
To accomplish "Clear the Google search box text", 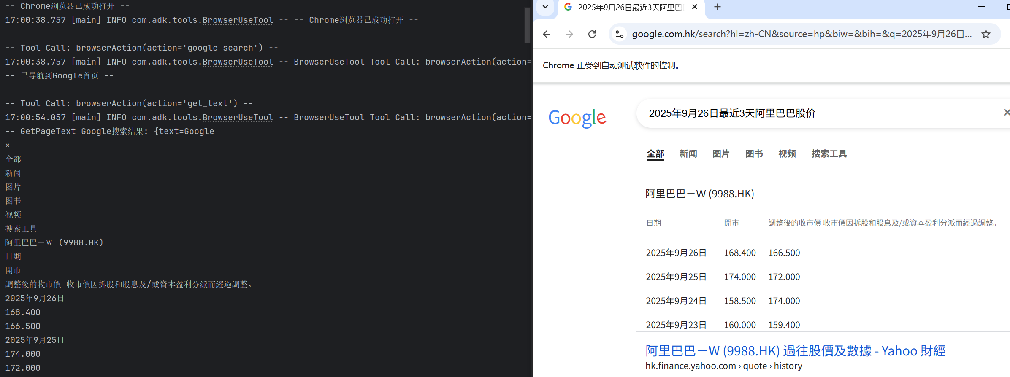I will 1007,113.
